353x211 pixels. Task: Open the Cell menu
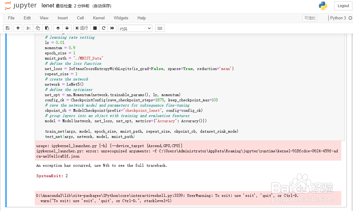click(x=80, y=18)
